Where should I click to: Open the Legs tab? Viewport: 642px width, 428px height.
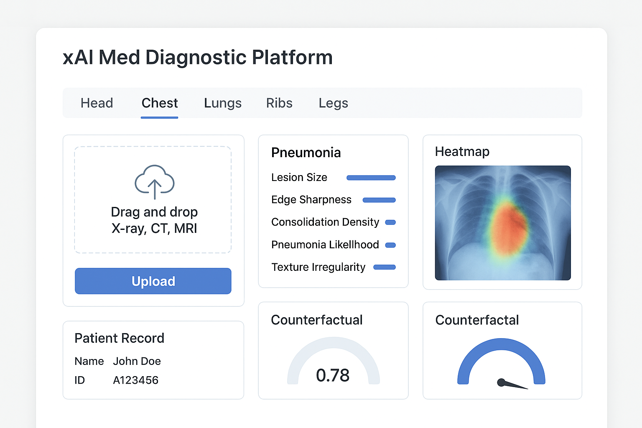[x=333, y=103]
